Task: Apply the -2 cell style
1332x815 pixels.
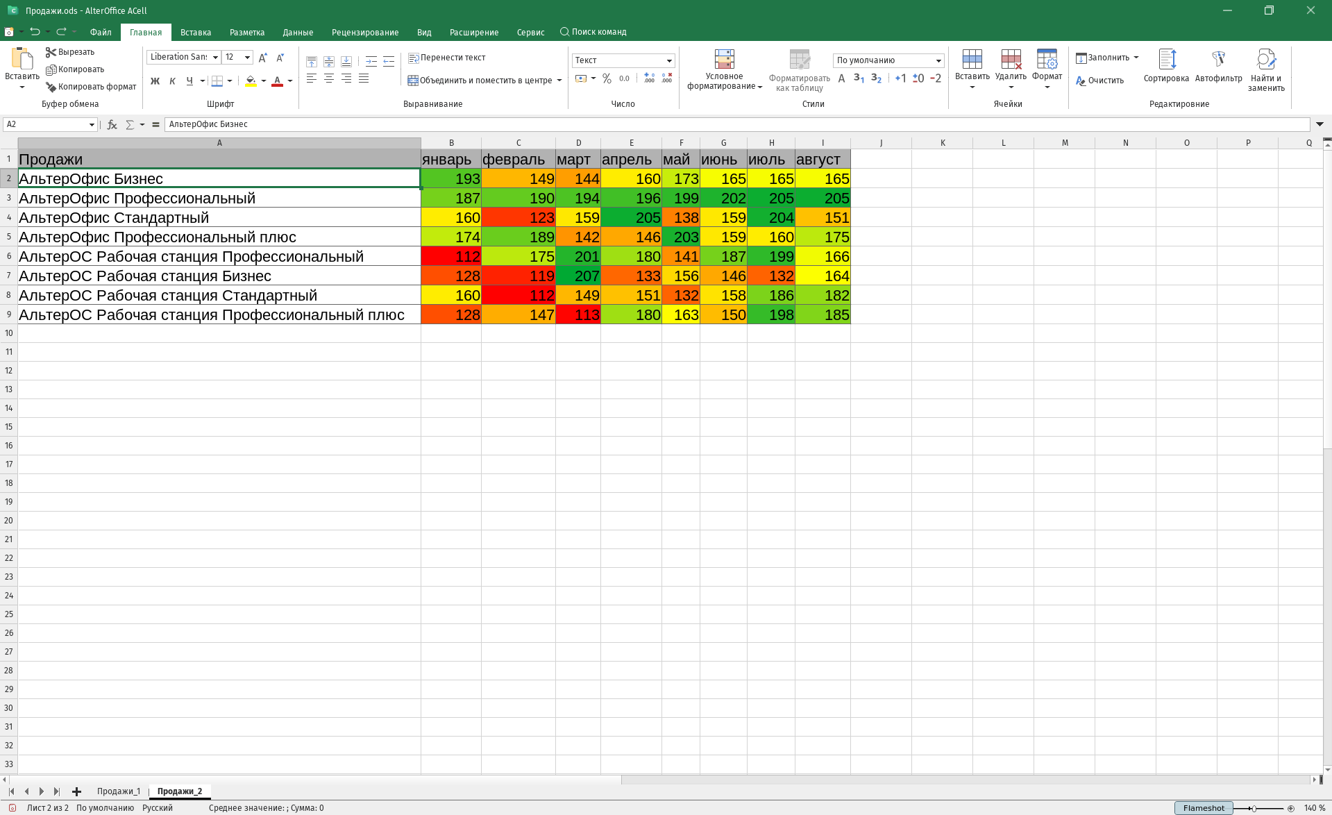Action: [936, 78]
